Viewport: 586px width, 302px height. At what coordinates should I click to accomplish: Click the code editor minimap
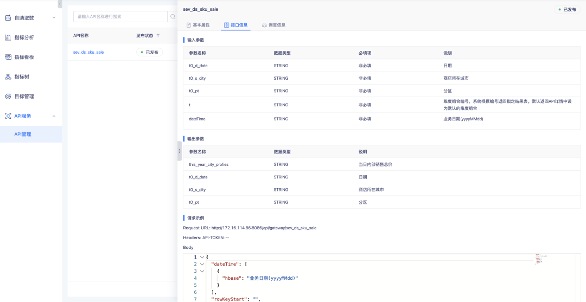pos(540,260)
